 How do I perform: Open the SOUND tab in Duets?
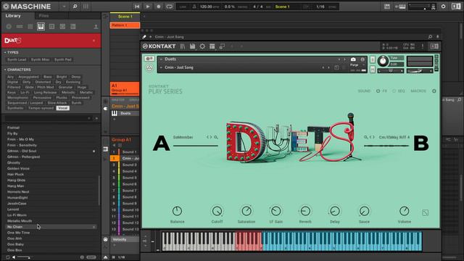[x=364, y=91]
